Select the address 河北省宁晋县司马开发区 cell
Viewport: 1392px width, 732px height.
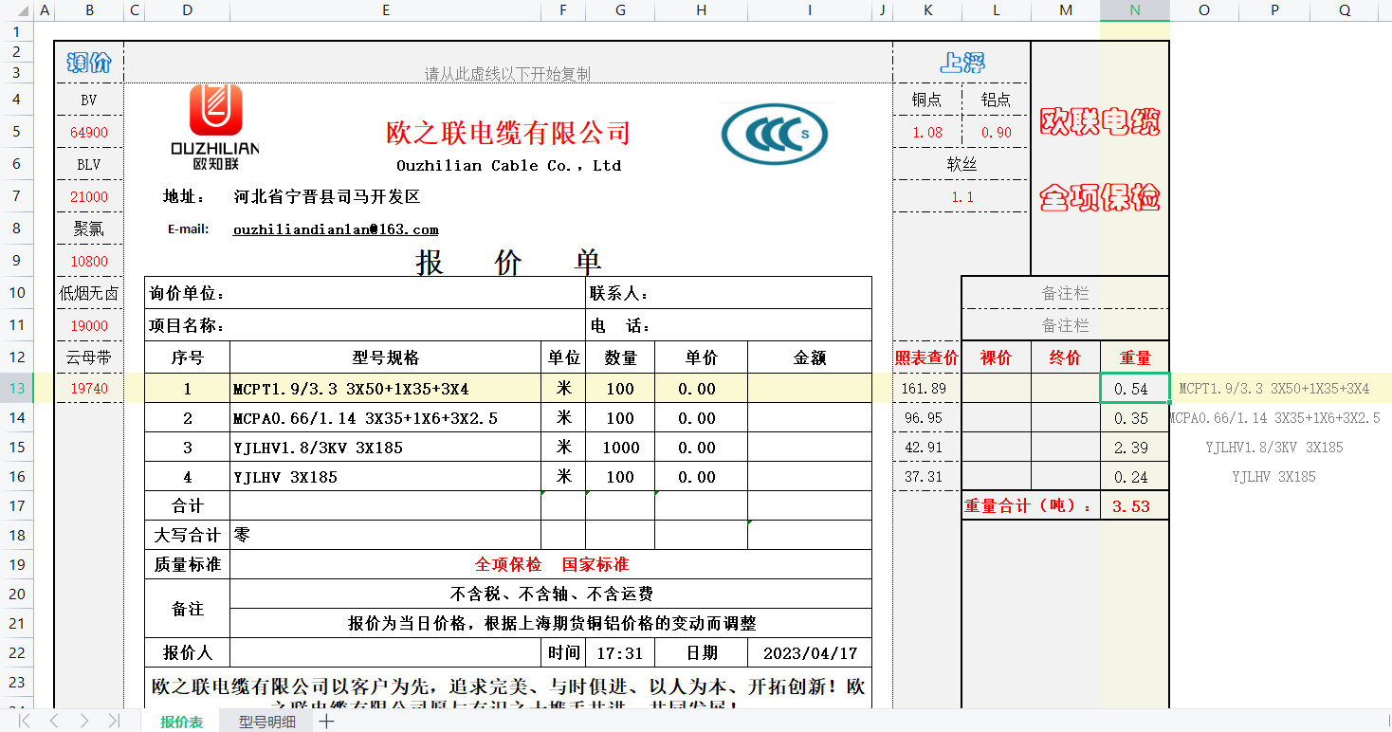327,196
